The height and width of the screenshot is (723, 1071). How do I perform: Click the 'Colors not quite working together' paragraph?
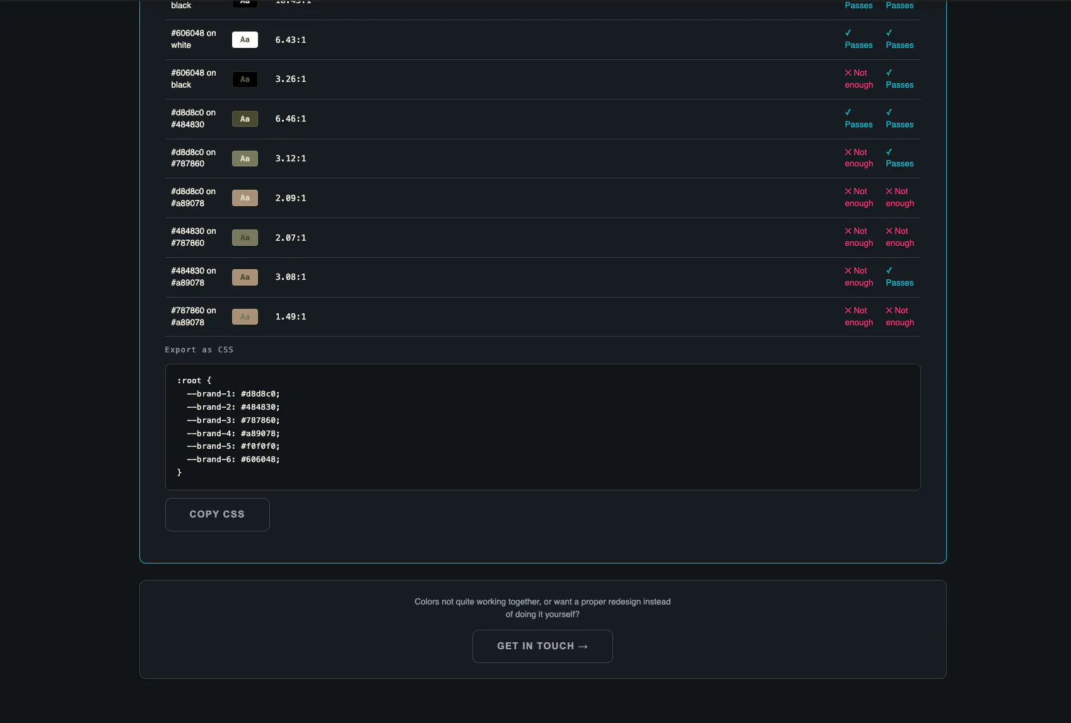[x=542, y=608]
